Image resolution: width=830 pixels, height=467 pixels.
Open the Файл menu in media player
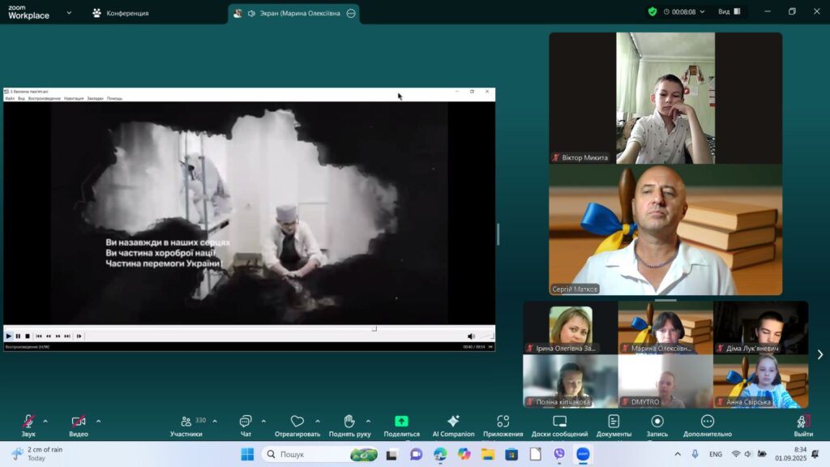click(x=10, y=98)
